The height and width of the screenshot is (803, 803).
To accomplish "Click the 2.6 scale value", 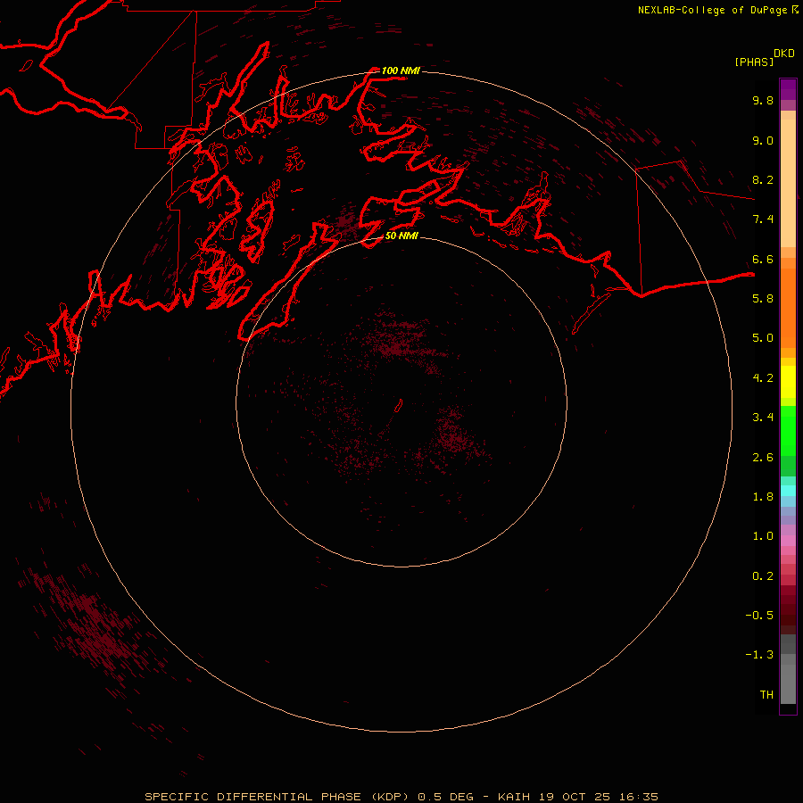I will point(763,458).
